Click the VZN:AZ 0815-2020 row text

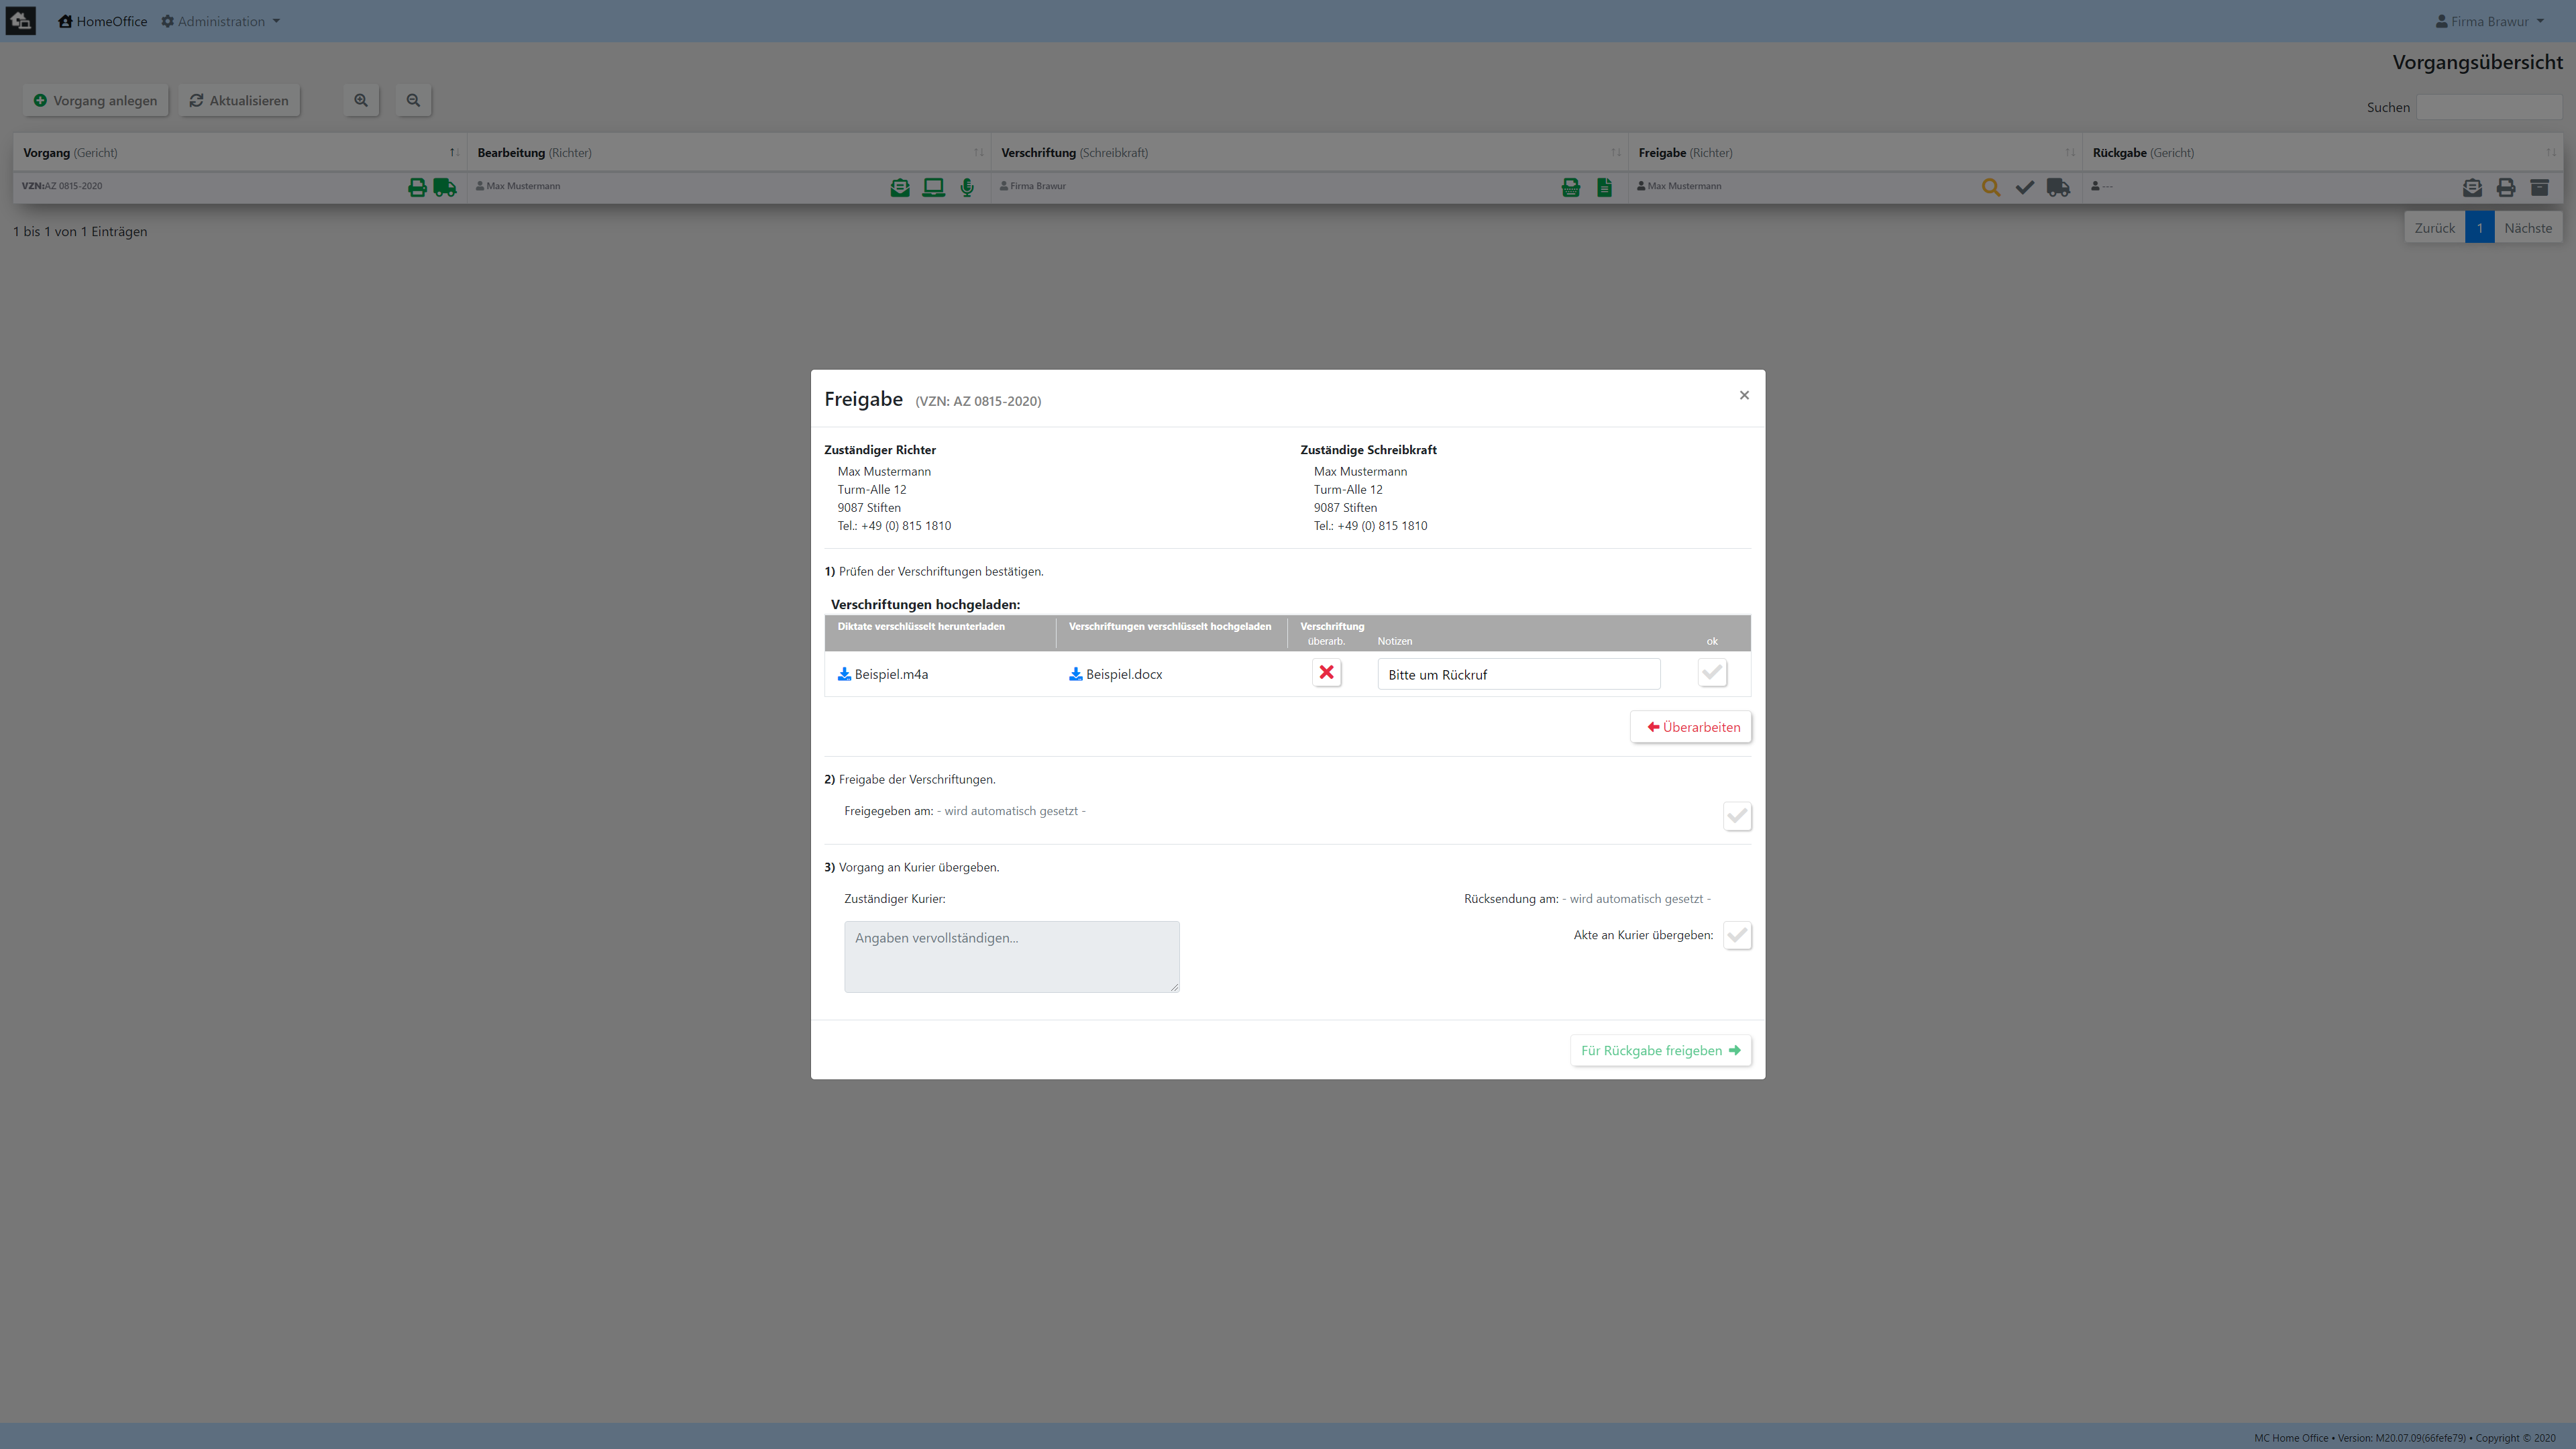(x=62, y=186)
